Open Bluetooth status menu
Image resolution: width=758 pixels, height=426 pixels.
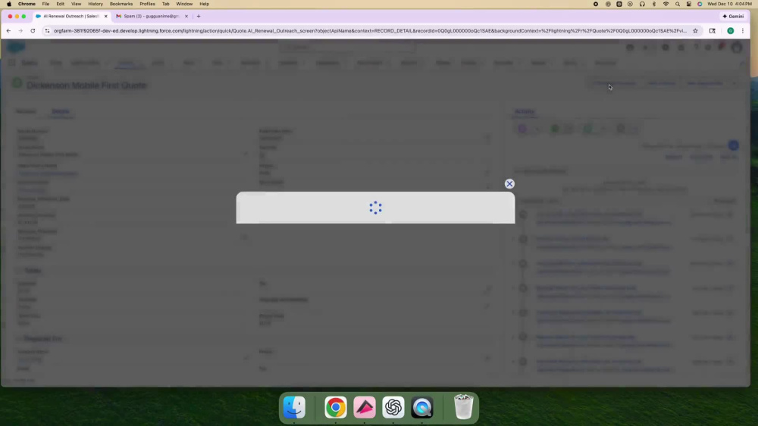point(654,4)
